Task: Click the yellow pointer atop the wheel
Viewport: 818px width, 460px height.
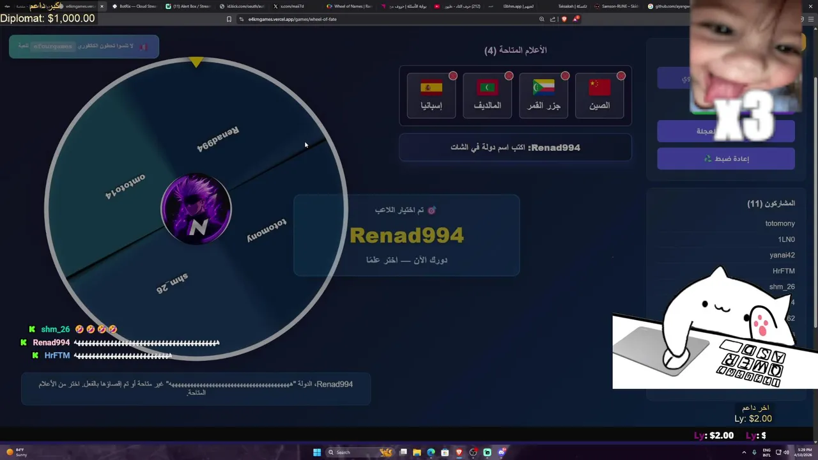Action: (196, 62)
